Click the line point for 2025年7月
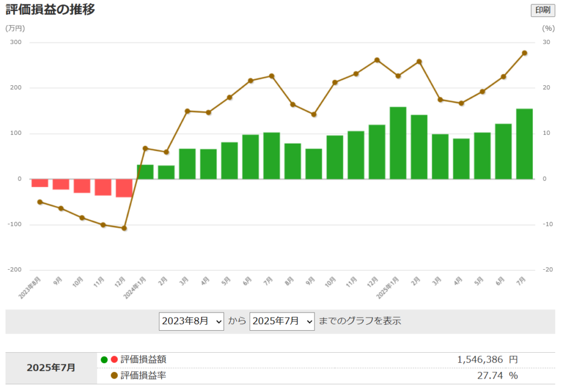563x388 pixels. [524, 53]
